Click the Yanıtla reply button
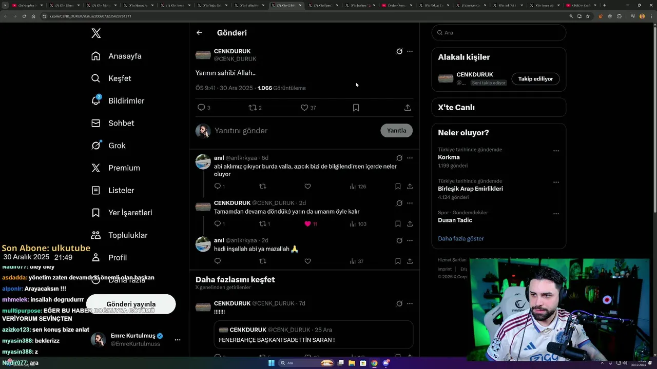The width and height of the screenshot is (657, 369). [396, 131]
